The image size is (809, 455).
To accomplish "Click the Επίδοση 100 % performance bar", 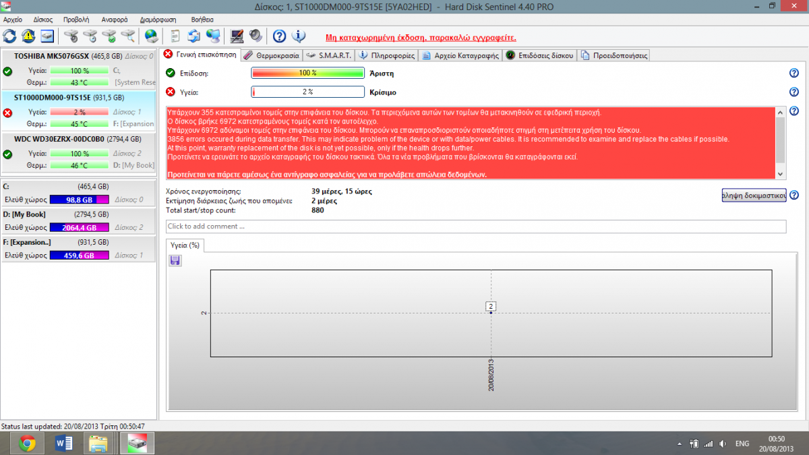I will pyautogui.click(x=308, y=73).
